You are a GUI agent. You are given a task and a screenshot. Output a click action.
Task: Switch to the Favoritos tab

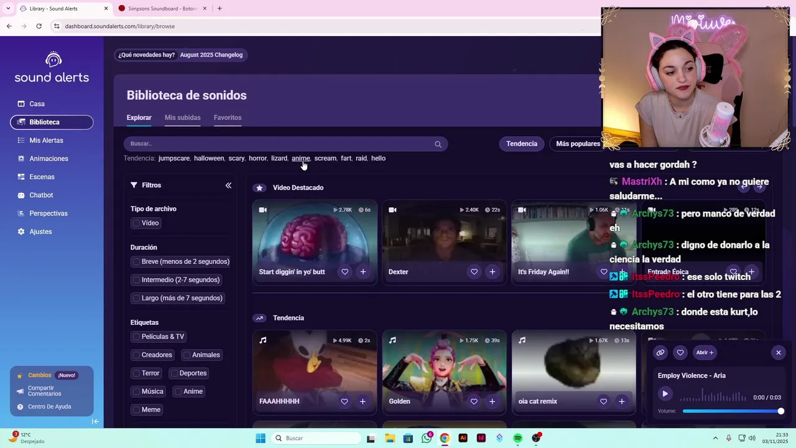228,118
